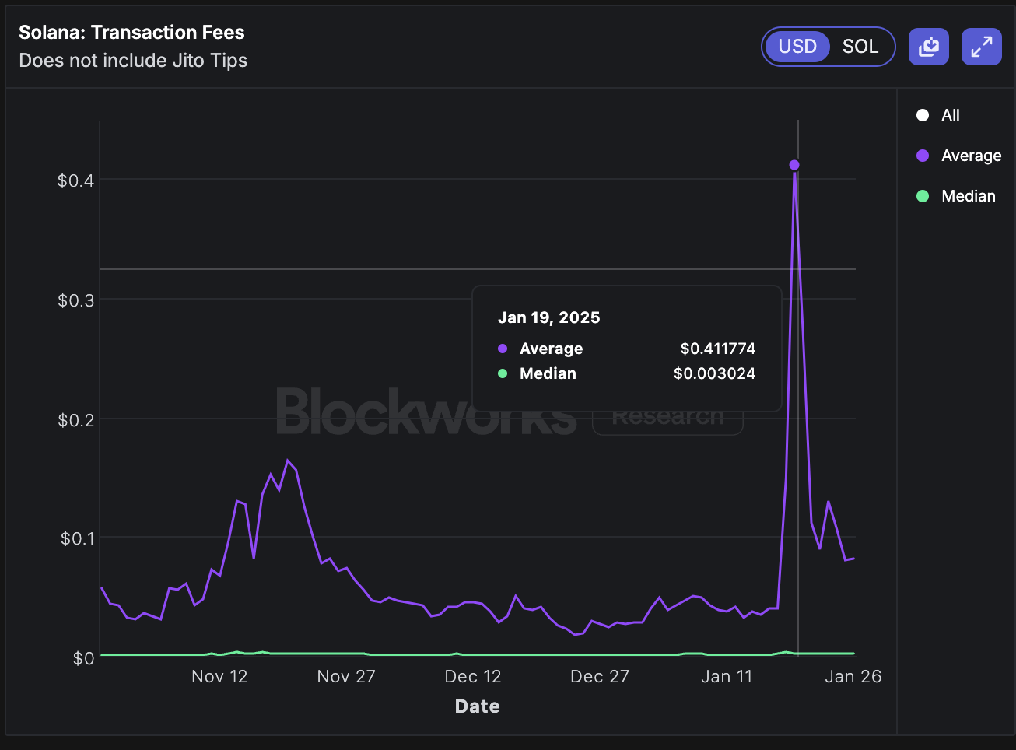Screen dimensions: 1016x750
Task: Click the Jan 26 axis label
Action: (853, 676)
